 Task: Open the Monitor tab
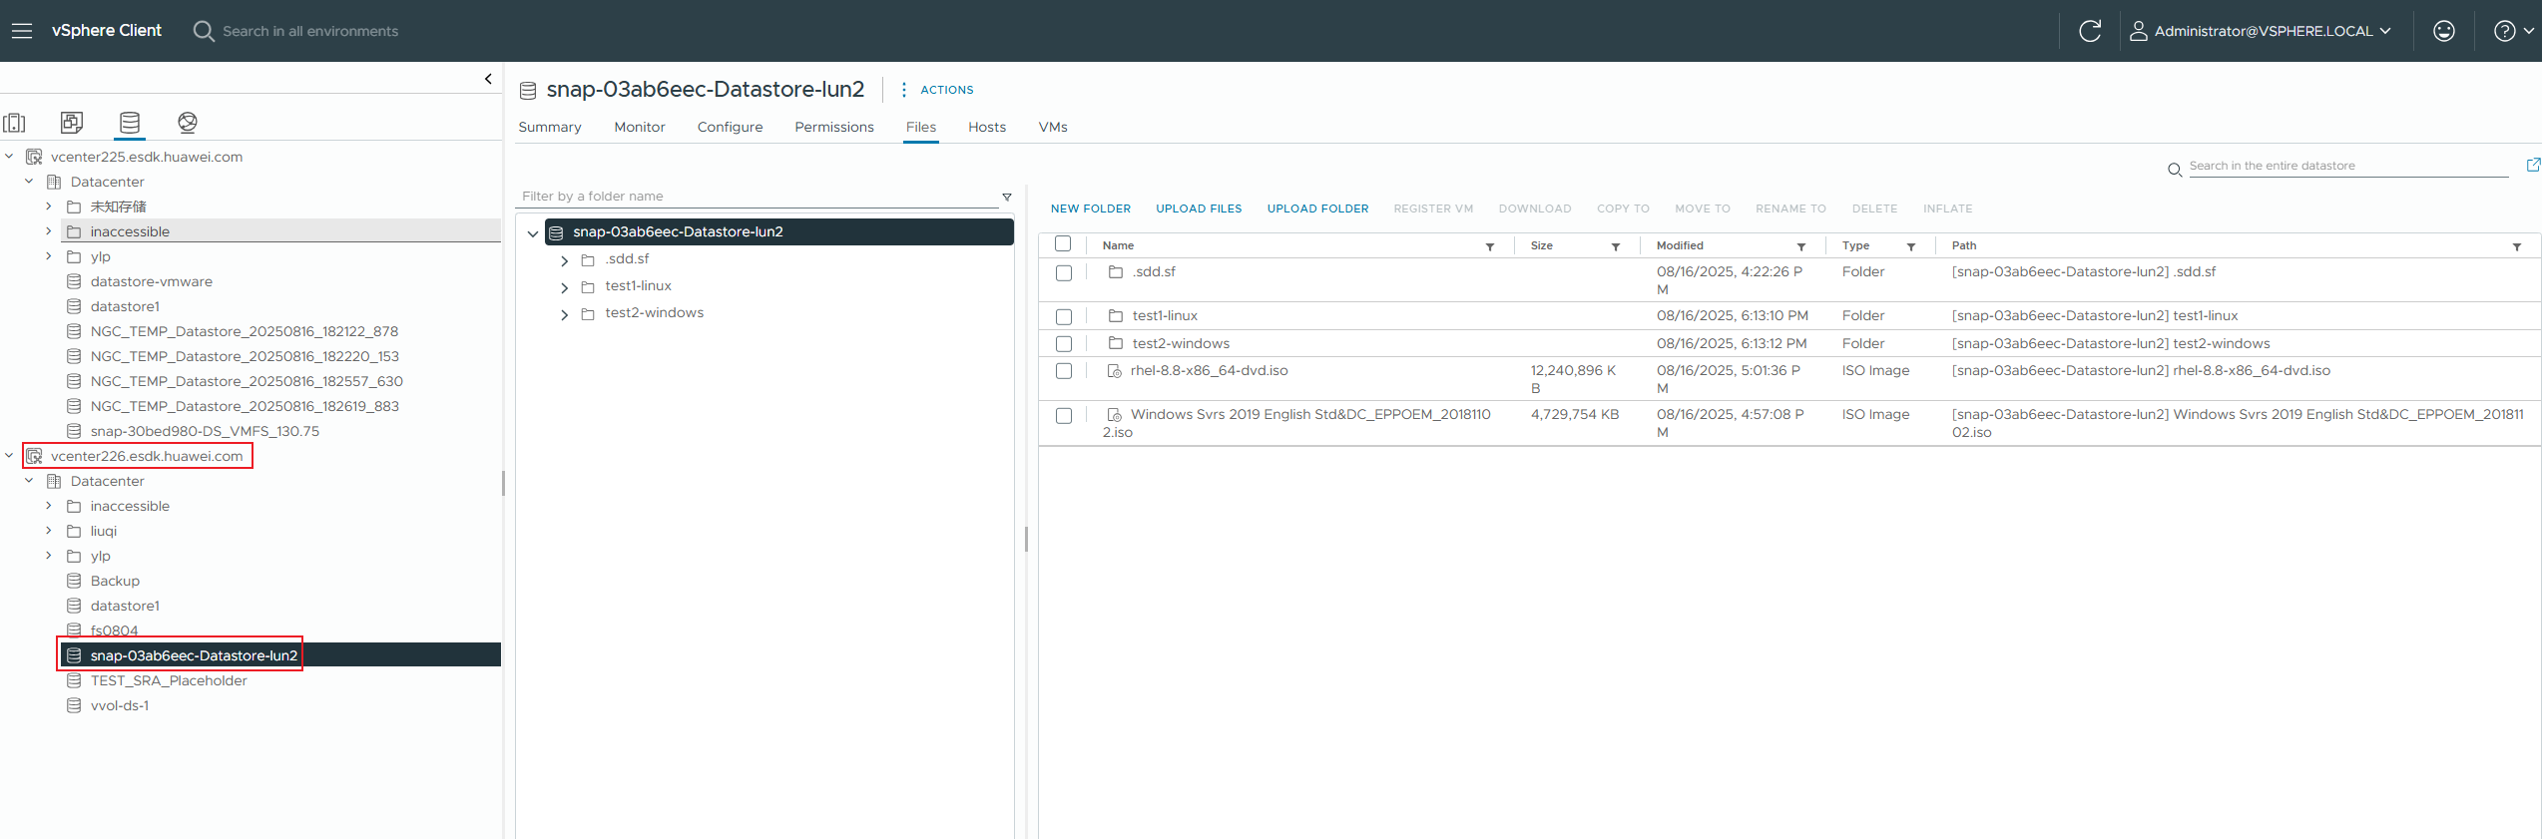pos(640,127)
